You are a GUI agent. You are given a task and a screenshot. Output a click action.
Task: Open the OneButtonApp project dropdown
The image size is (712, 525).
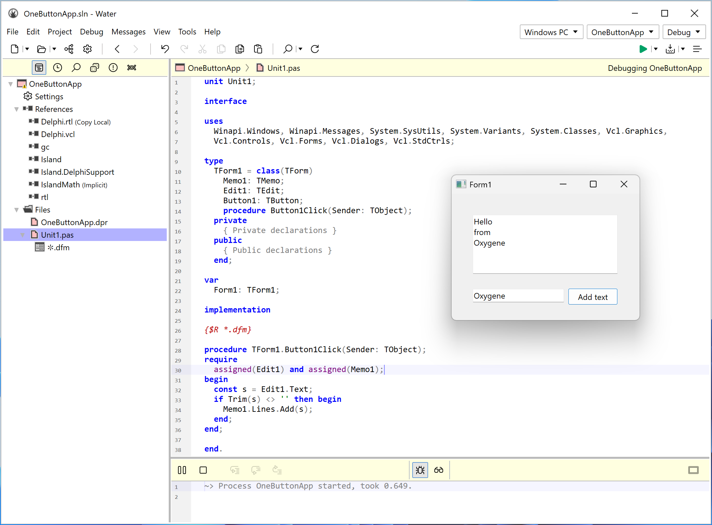623,32
